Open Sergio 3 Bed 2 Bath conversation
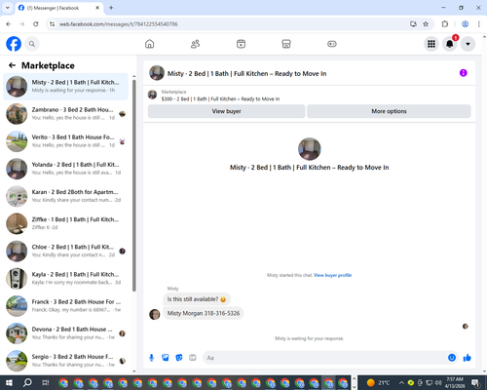This screenshot has height=390, width=487. point(65,361)
